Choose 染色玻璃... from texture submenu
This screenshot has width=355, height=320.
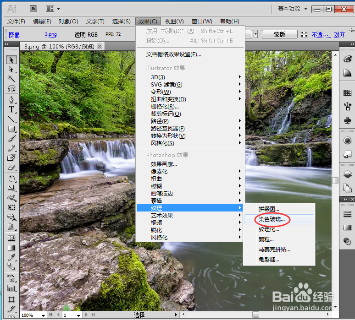coord(279,219)
